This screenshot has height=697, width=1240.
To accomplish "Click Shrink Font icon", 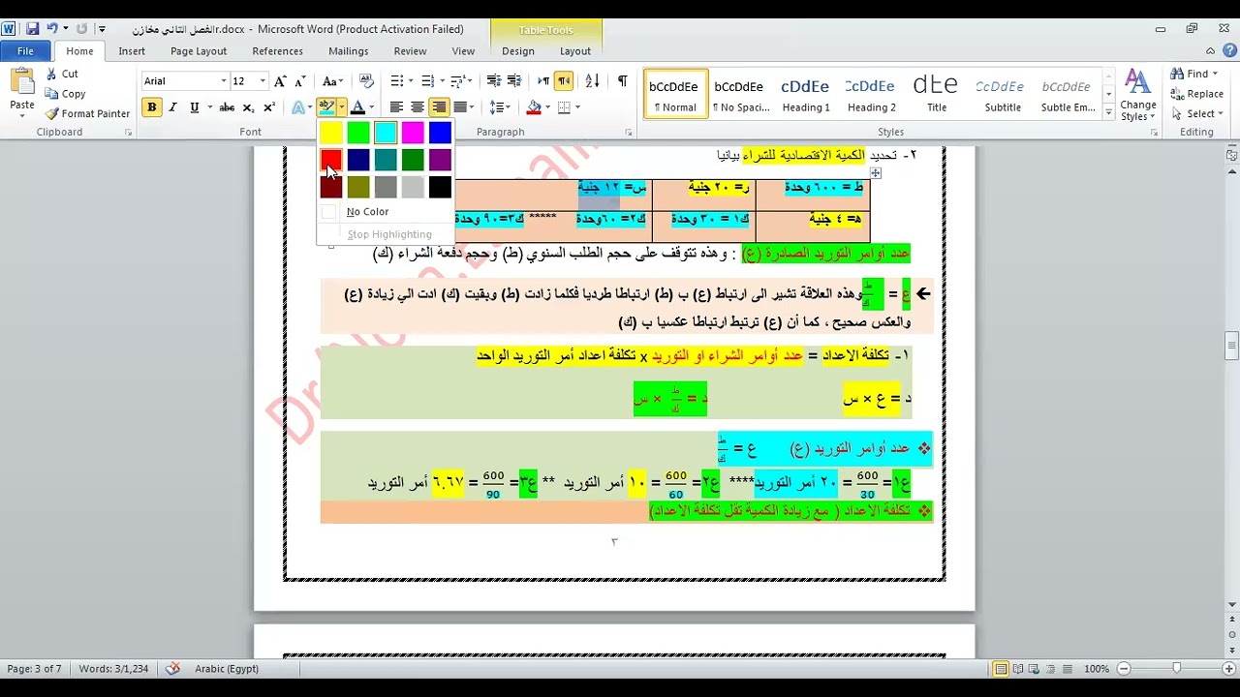I will (301, 81).
